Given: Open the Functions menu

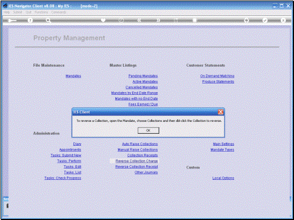Looking at the screenshot, I should (x=41, y=12).
